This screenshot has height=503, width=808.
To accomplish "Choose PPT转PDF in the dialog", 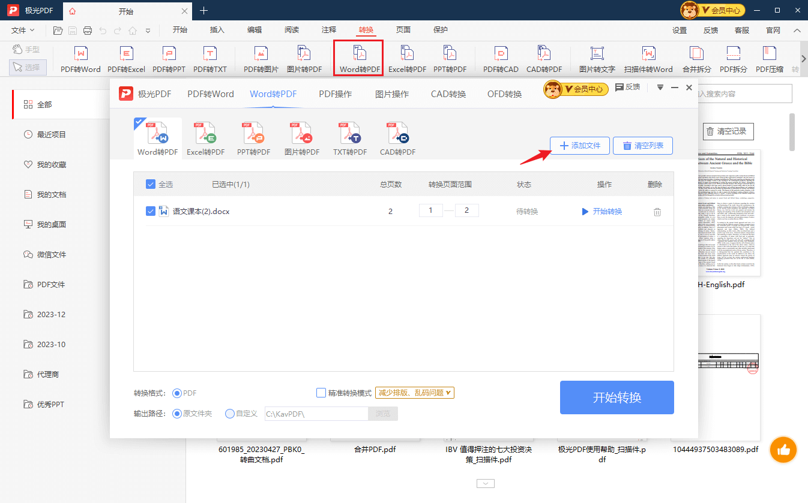I will tap(254, 138).
